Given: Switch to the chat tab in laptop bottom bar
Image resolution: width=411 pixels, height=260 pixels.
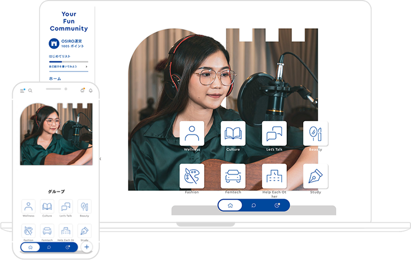Looking at the screenshot, I should tap(254, 205).
